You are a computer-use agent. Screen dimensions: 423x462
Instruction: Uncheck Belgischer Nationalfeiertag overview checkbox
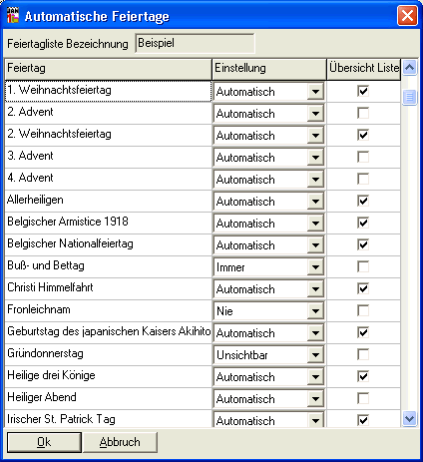pyautogui.click(x=363, y=244)
